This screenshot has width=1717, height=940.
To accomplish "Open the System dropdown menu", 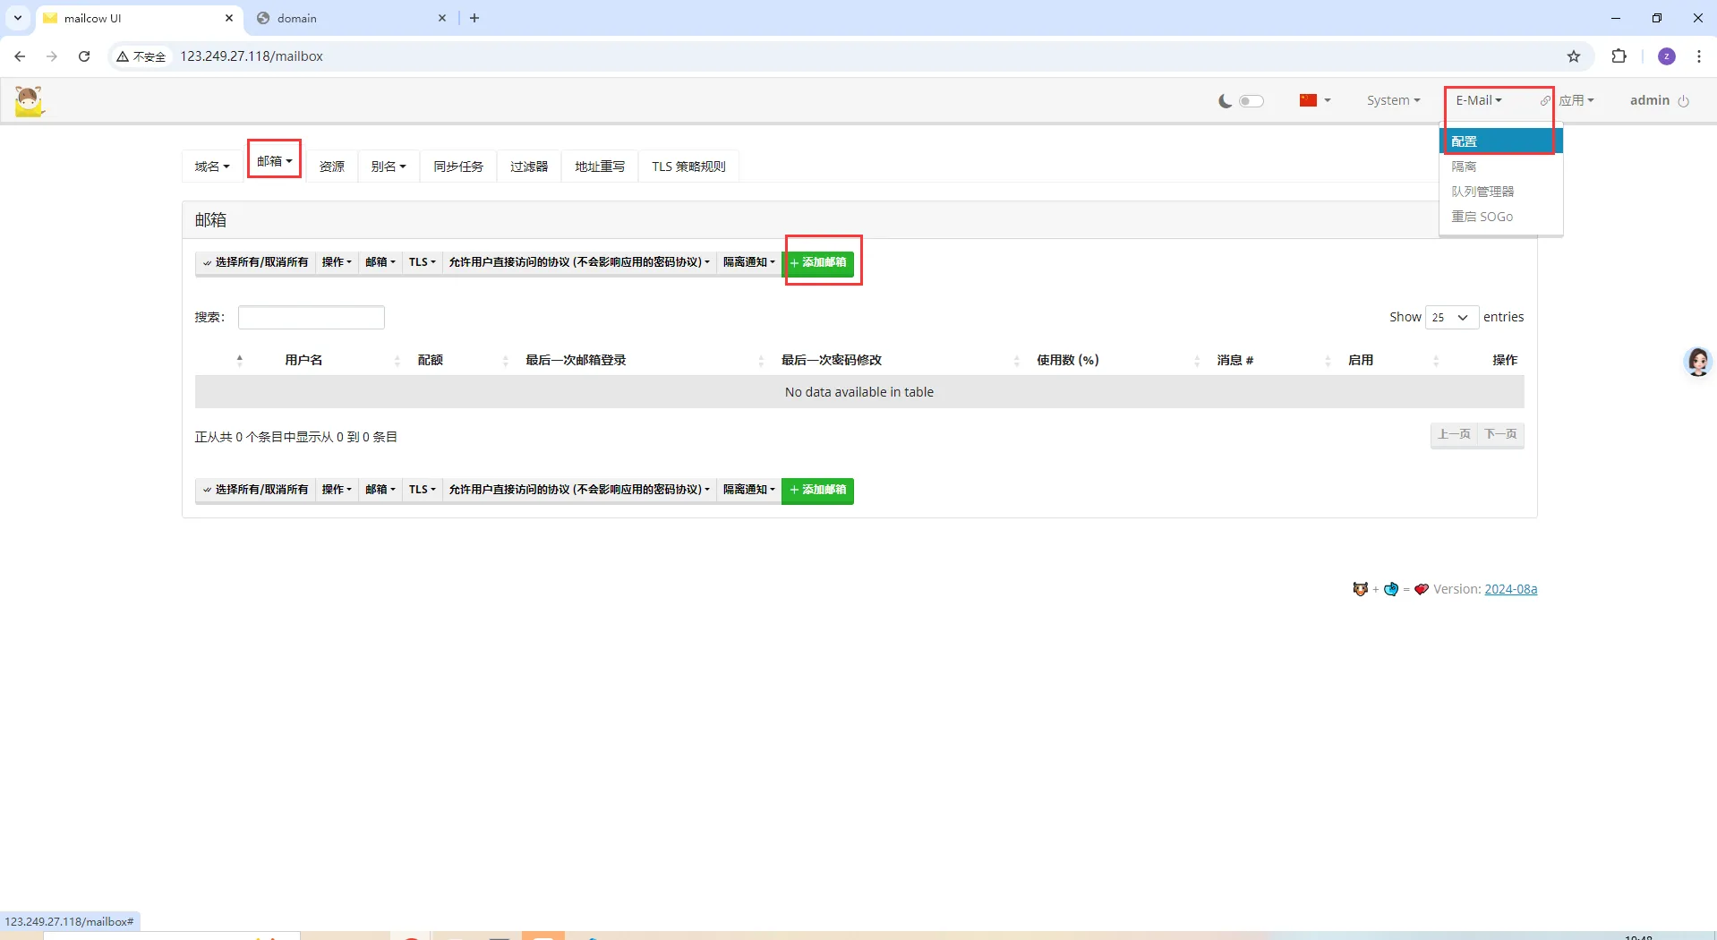I will [1393, 100].
